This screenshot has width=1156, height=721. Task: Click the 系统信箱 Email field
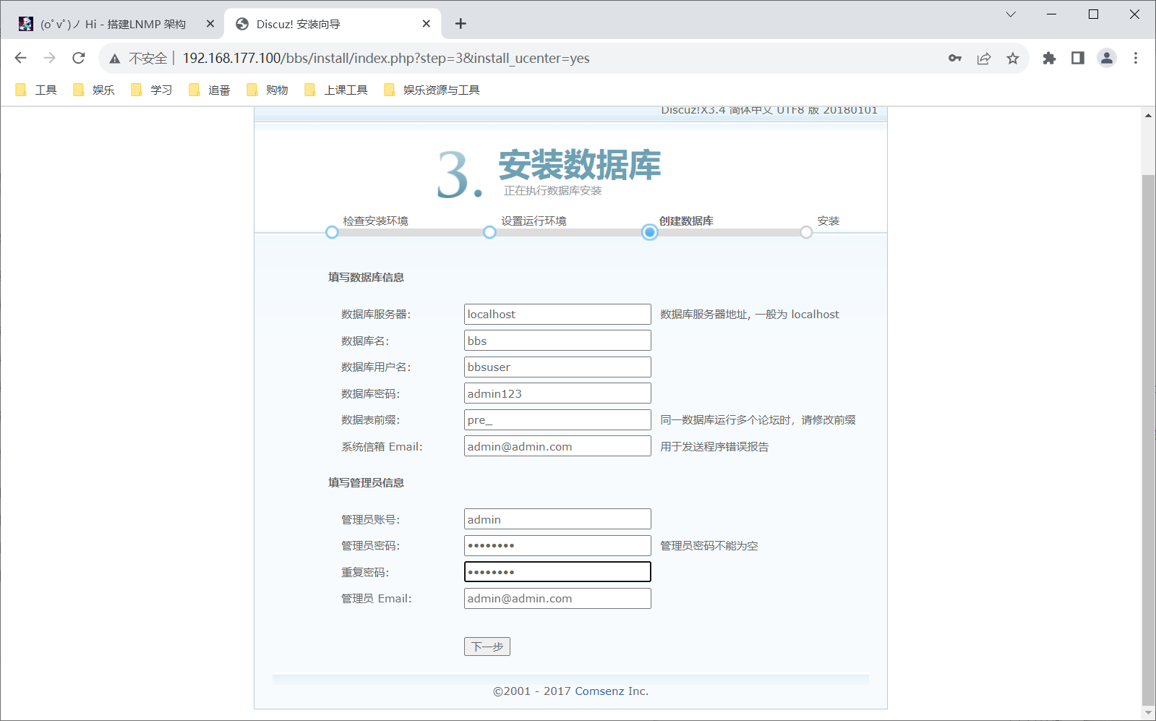point(557,446)
